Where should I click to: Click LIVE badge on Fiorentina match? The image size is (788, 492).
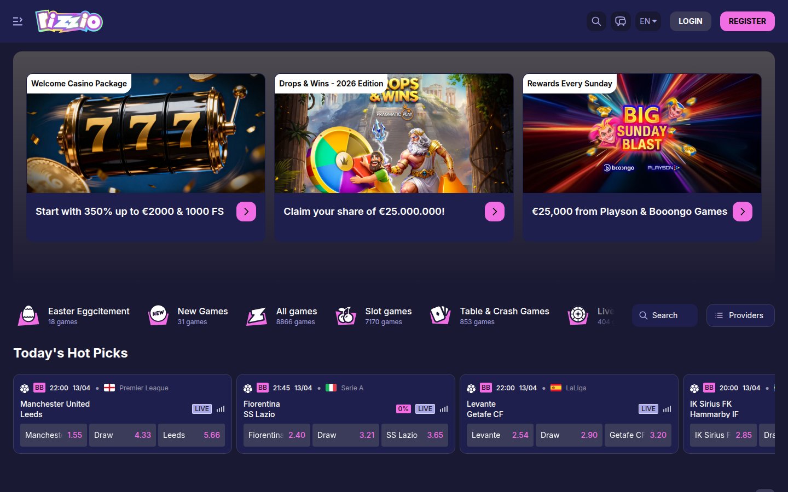425,409
